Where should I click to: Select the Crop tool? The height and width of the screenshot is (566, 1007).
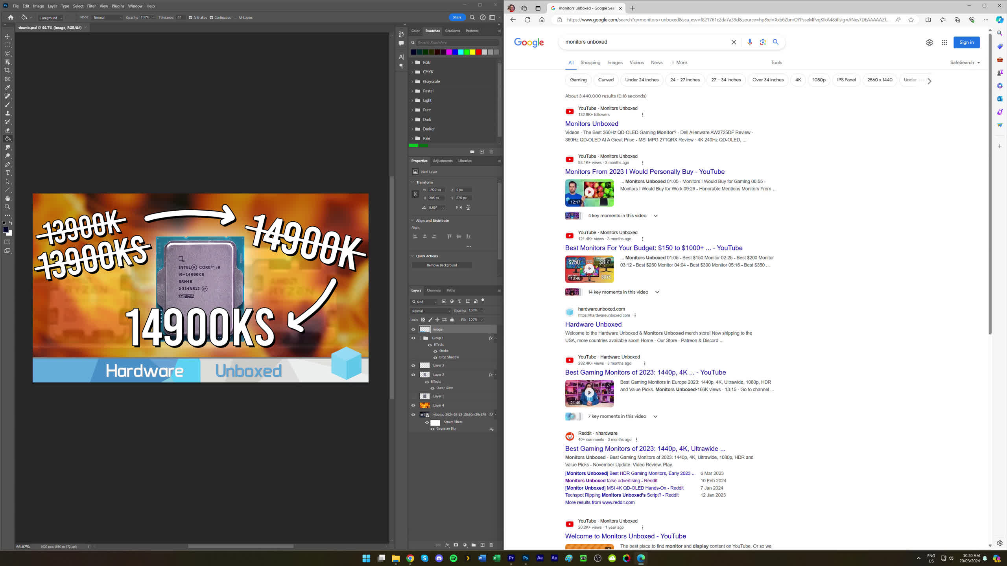7,70
